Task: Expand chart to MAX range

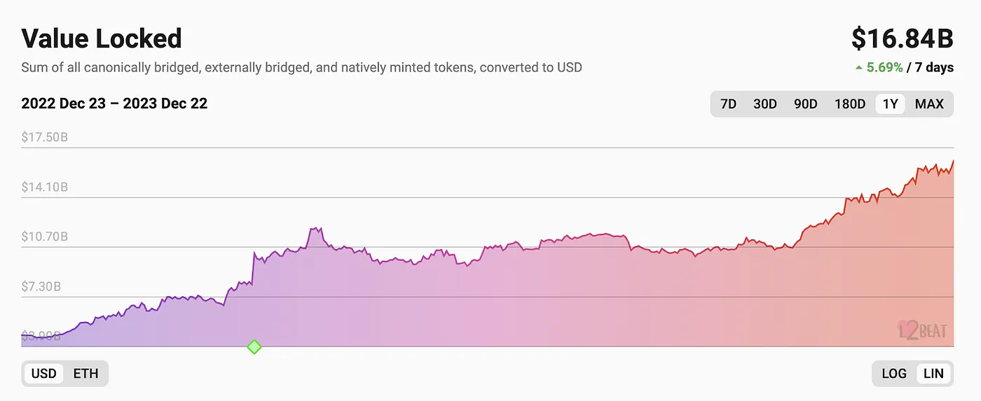Action: 929,104
